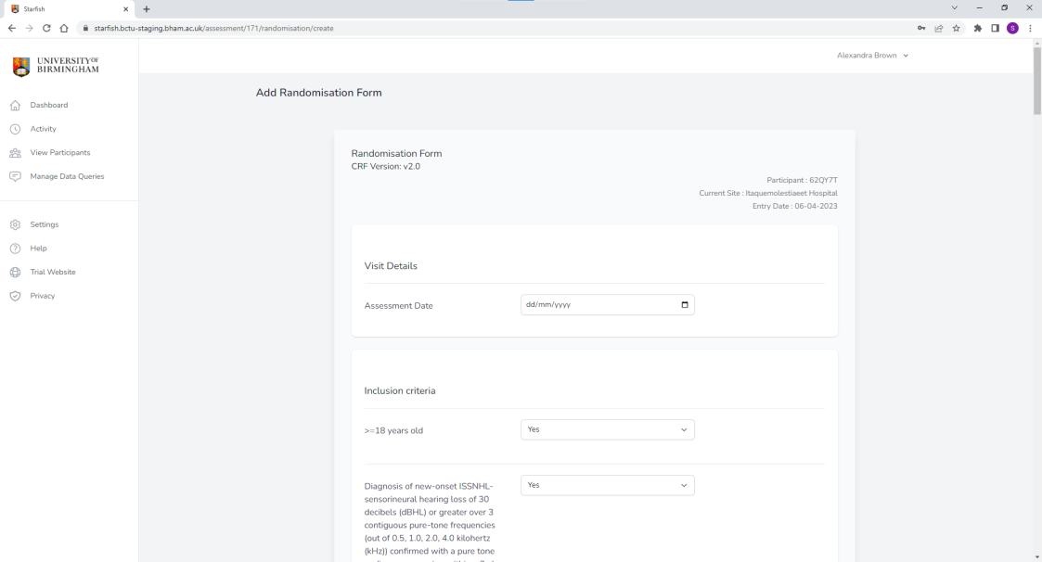Bookmark this page with the star icon
The height and width of the screenshot is (562, 1042).
956,28
